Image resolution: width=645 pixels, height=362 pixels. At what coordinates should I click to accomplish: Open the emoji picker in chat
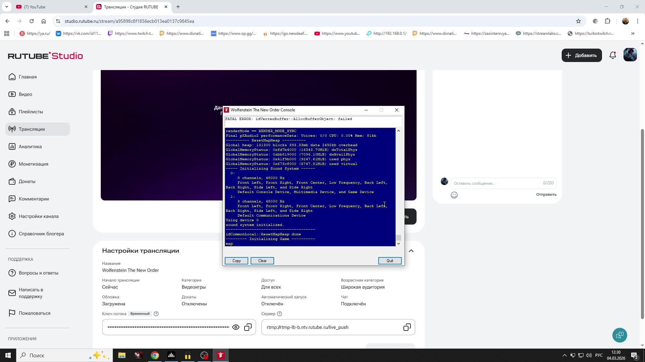point(454,195)
